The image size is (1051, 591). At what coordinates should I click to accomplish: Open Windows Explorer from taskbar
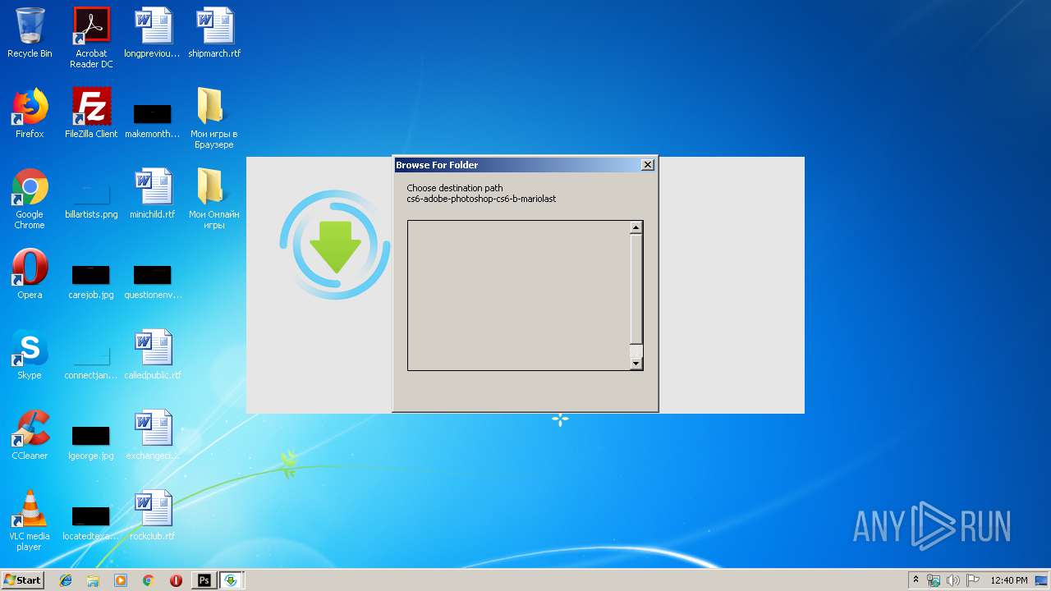pos(93,580)
